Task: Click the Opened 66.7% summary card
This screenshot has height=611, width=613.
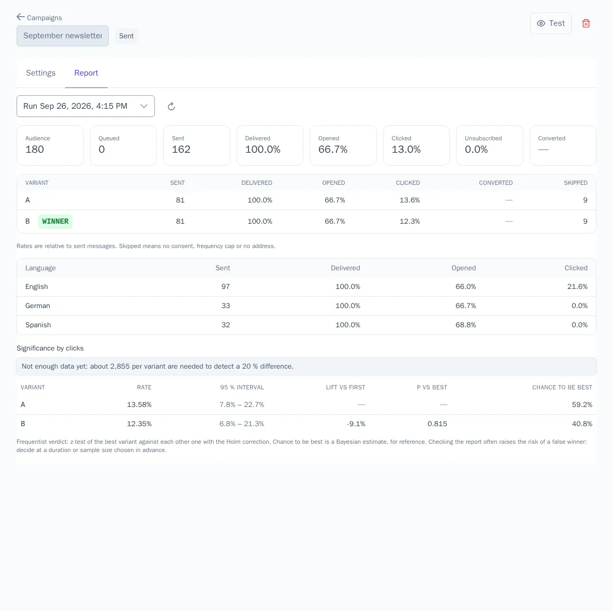Action: tap(343, 146)
